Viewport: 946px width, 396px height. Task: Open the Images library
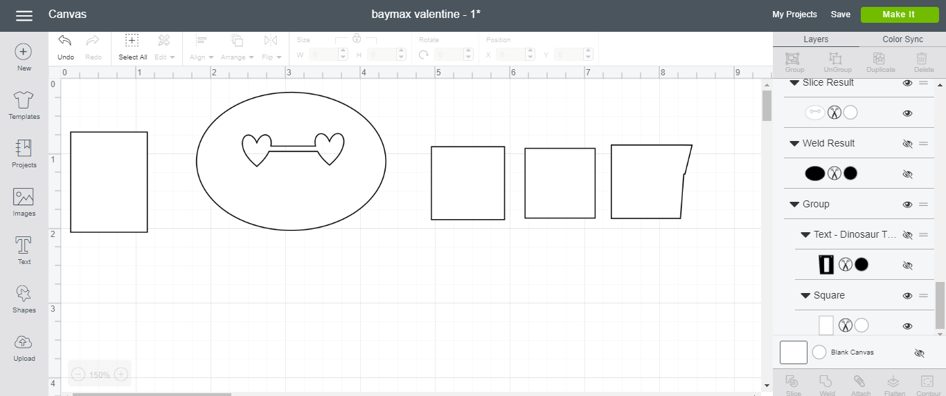[x=24, y=202]
